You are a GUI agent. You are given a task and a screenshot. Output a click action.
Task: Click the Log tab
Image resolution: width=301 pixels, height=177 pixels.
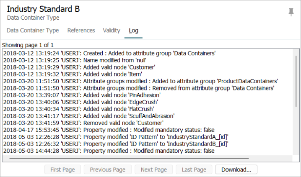pos(133,31)
